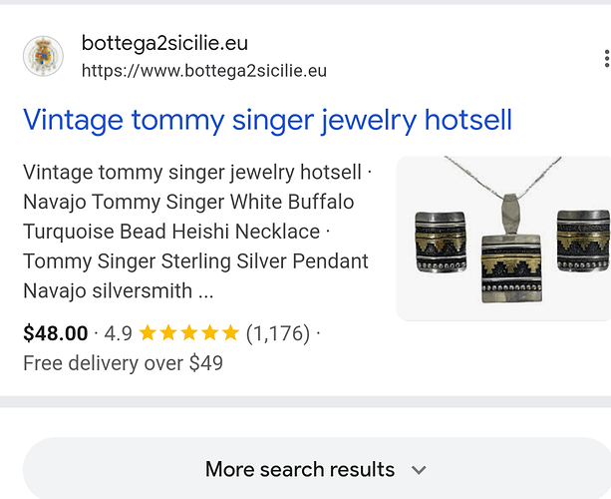Image resolution: width=611 pixels, height=499 pixels.
Task: Click the 4.9 rating number
Action: [118, 333]
